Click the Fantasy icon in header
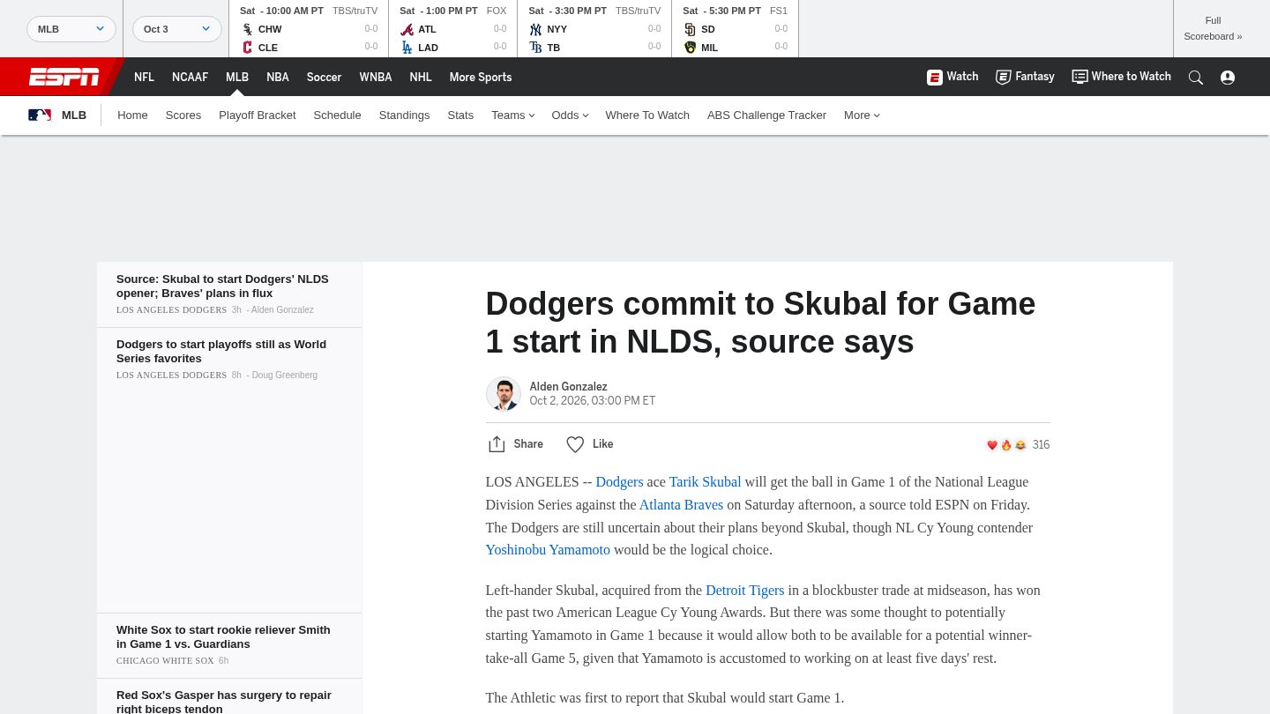This screenshot has height=714, width=1270. (1004, 78)
